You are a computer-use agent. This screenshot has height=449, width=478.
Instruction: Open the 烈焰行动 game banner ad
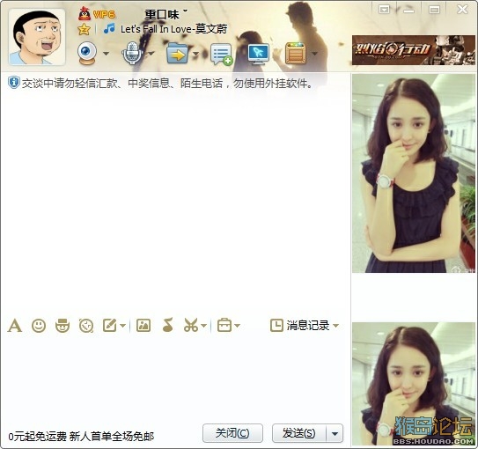[x=414, y=50]
